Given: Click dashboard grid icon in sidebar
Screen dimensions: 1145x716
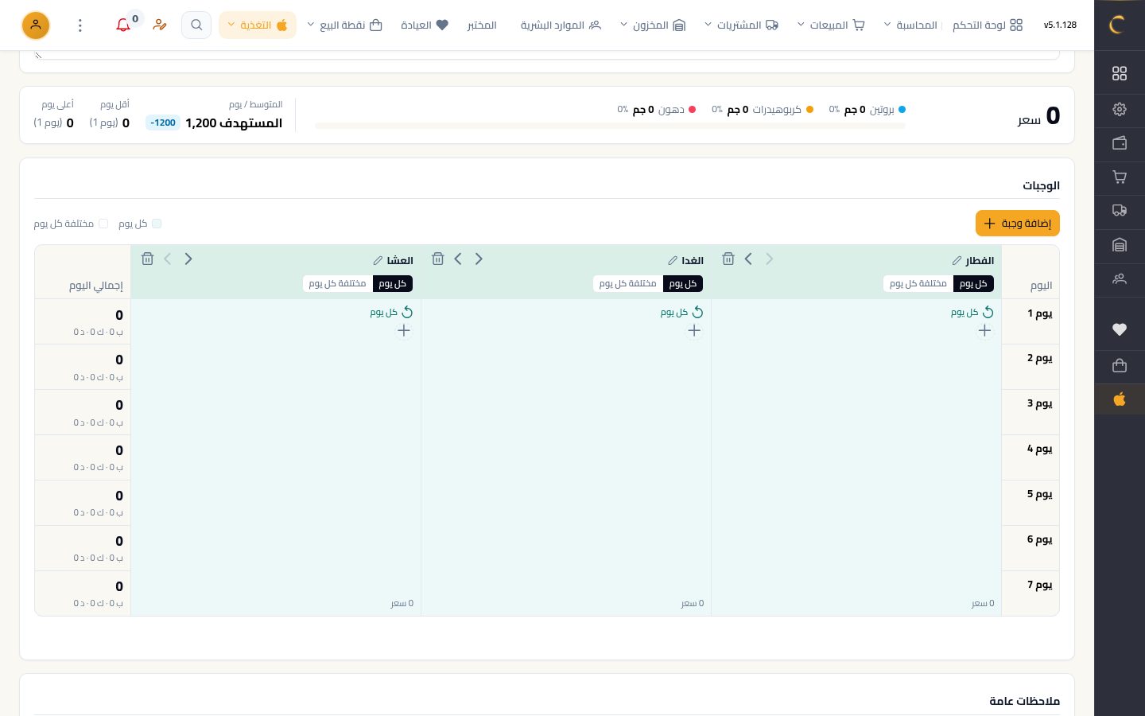Looking at the screenshot, I should coord(1120,73).
